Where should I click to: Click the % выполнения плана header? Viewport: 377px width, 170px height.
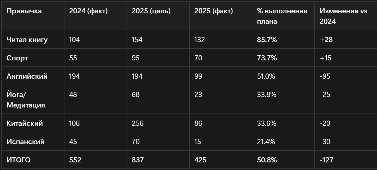tap(282, 16)
